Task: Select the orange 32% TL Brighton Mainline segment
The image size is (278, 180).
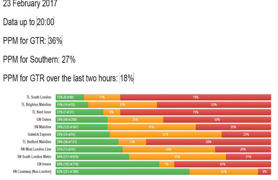Action: click(123, 105)
